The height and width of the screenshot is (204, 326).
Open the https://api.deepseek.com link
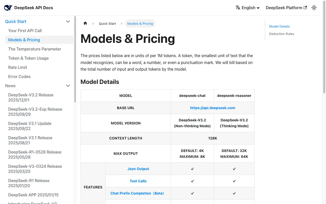pyautogui.click(x=213, y=108)
